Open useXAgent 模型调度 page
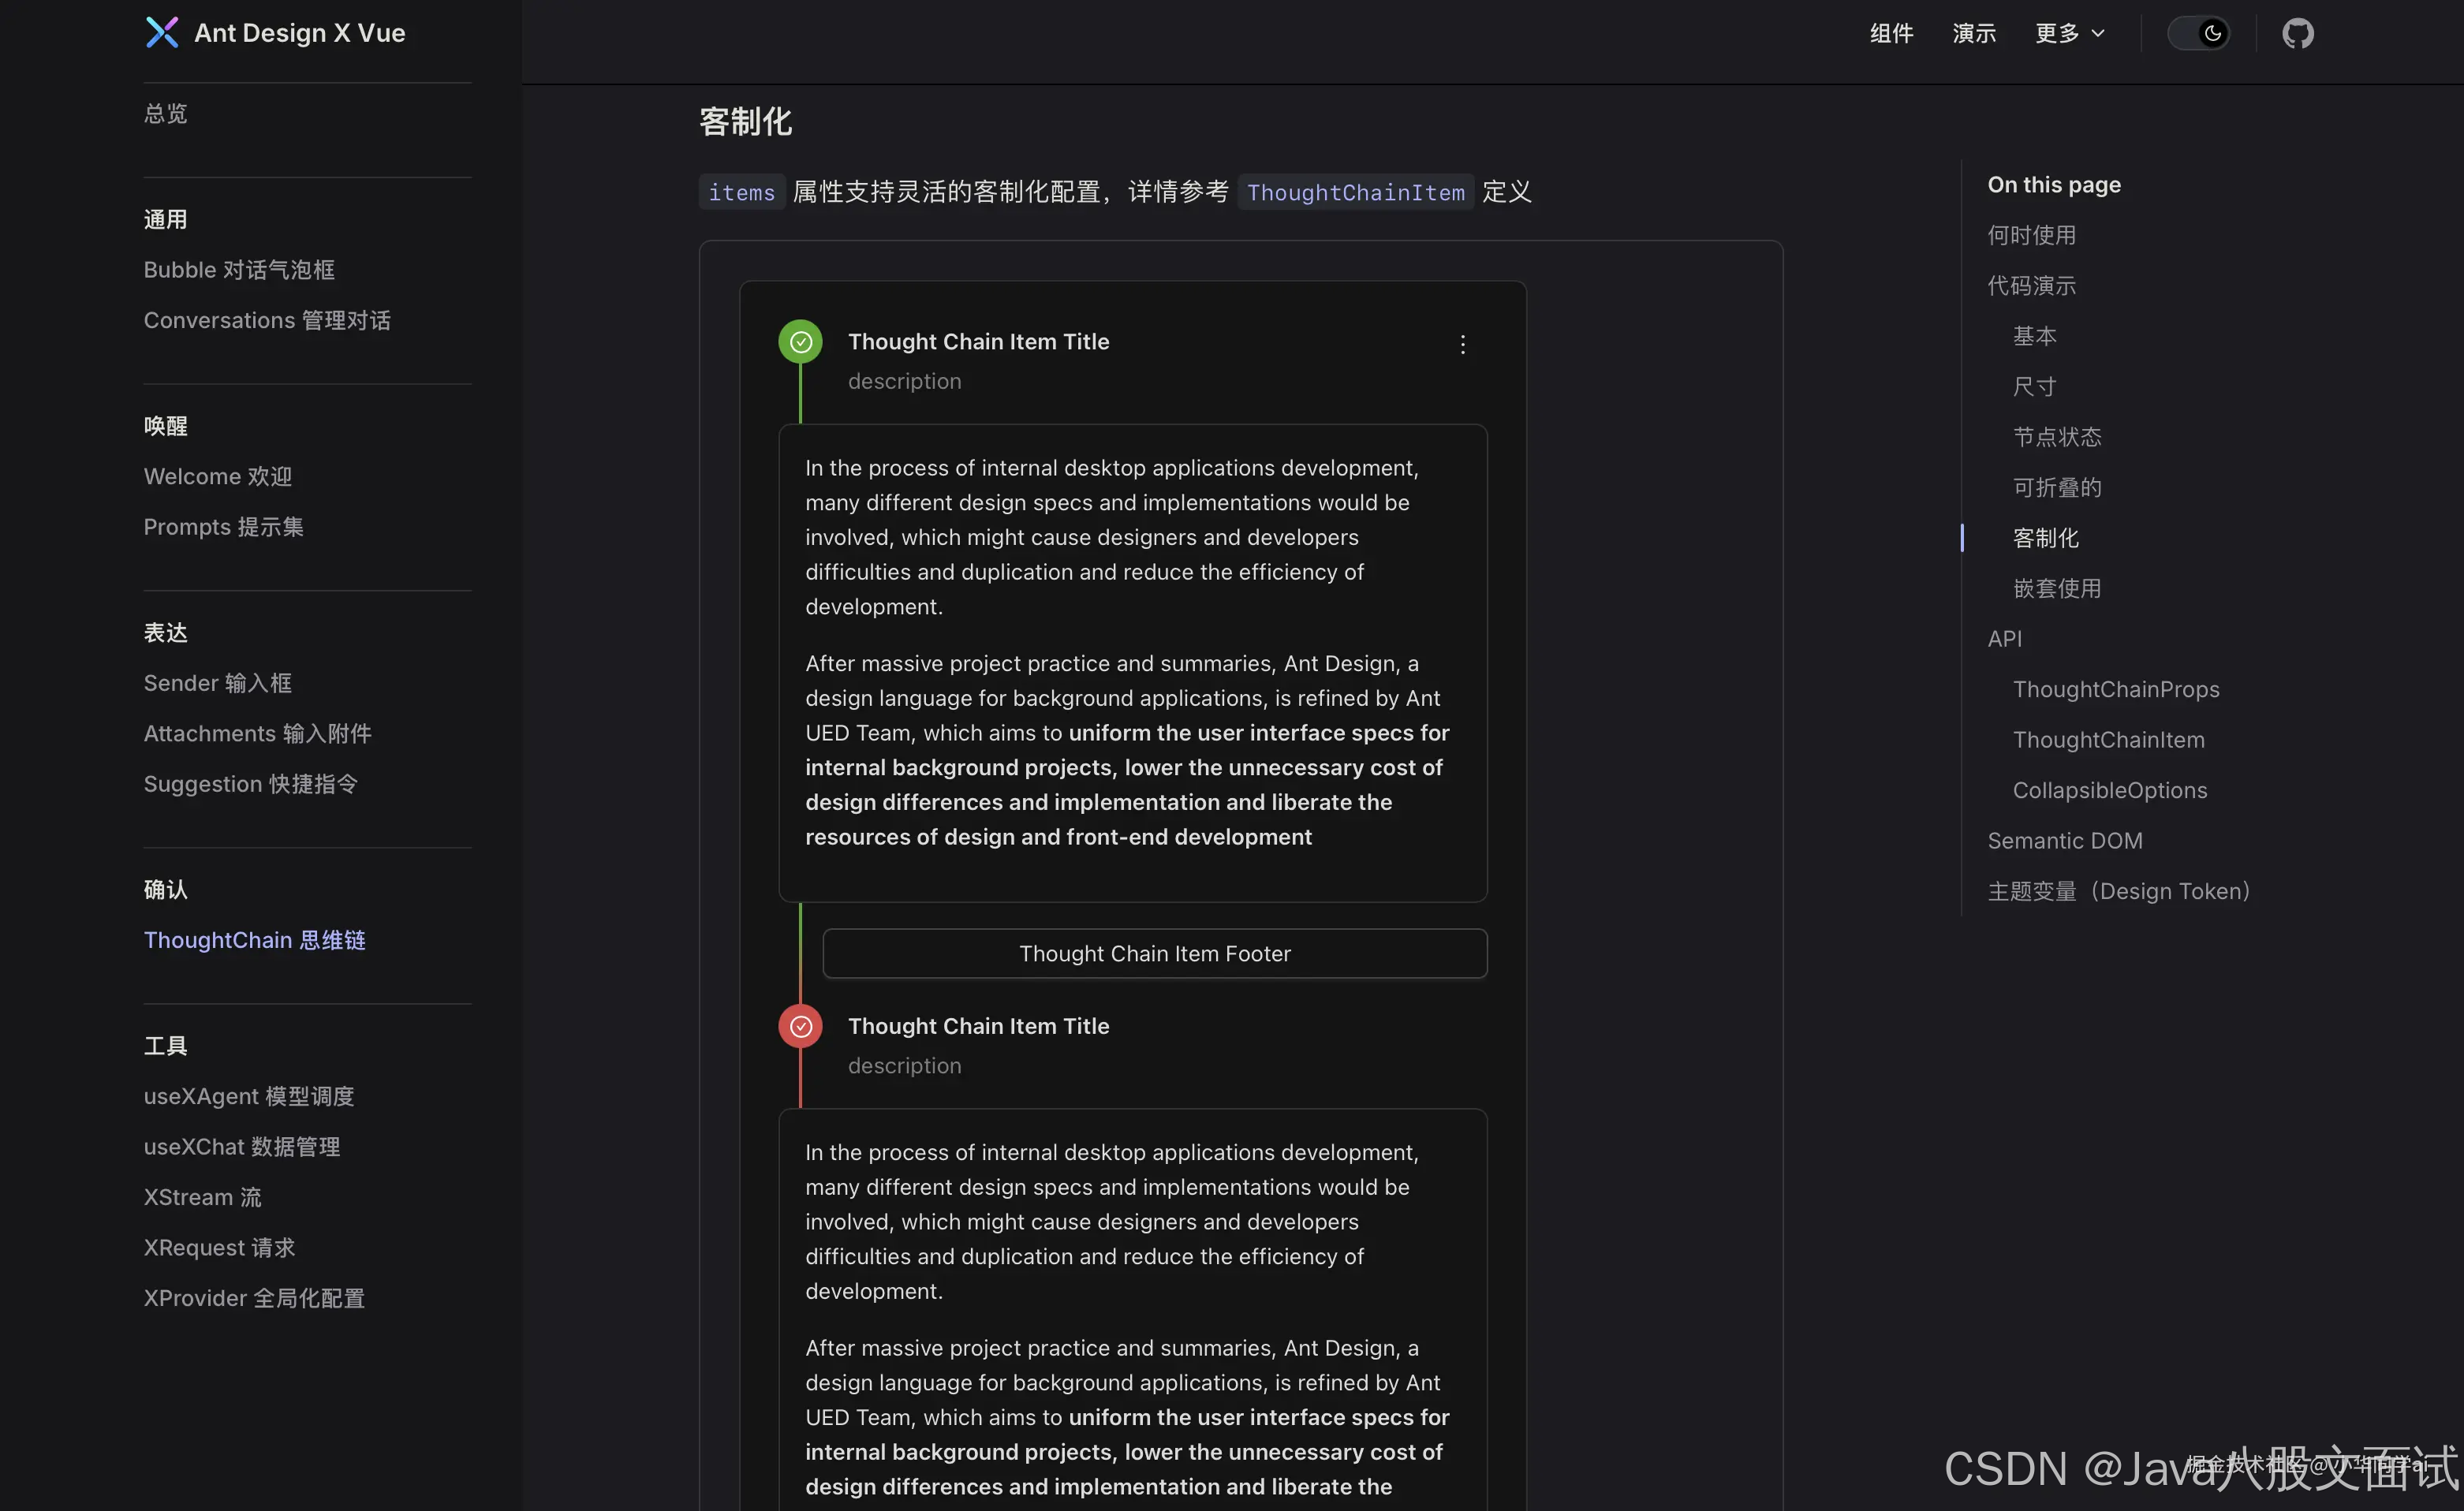2464x1511 pixels. click(x=249, y=1096)
